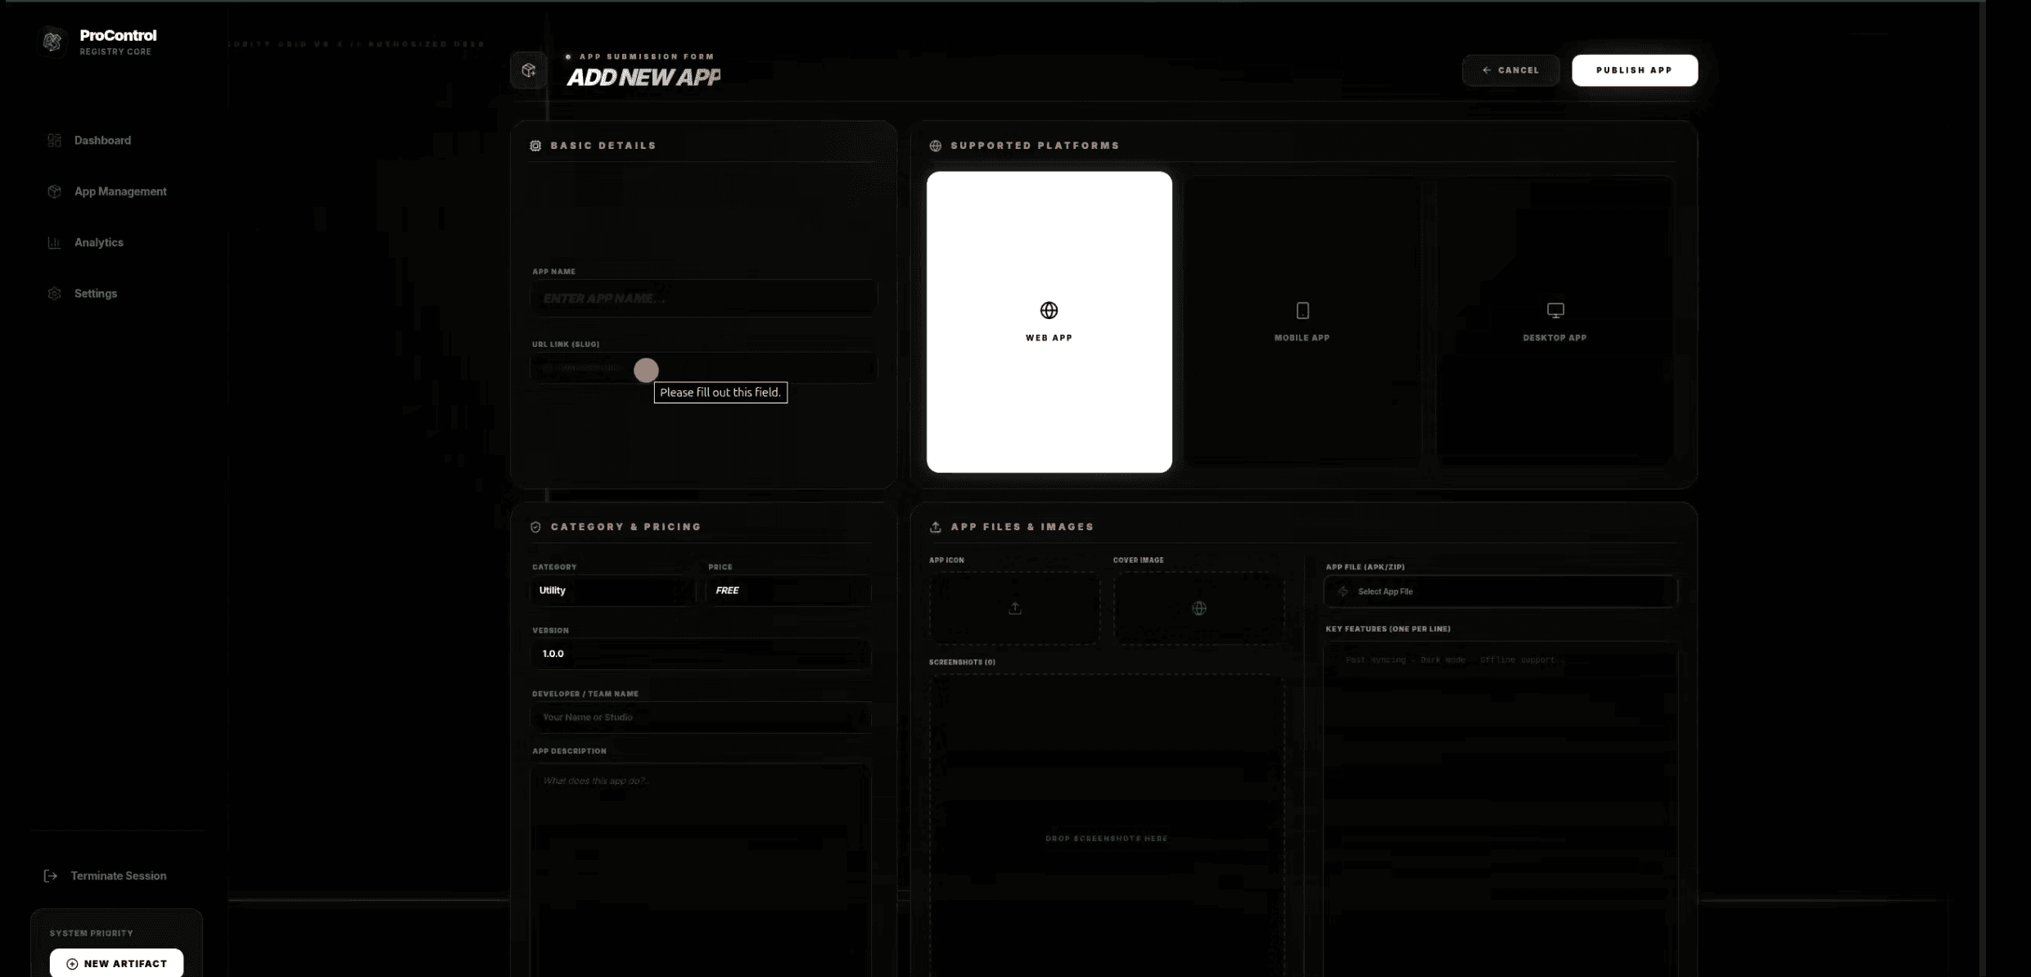Viewport: 2031px width, 977px height.
Task: Open the Category dropdown showing Utility
Action: (612, 590)
